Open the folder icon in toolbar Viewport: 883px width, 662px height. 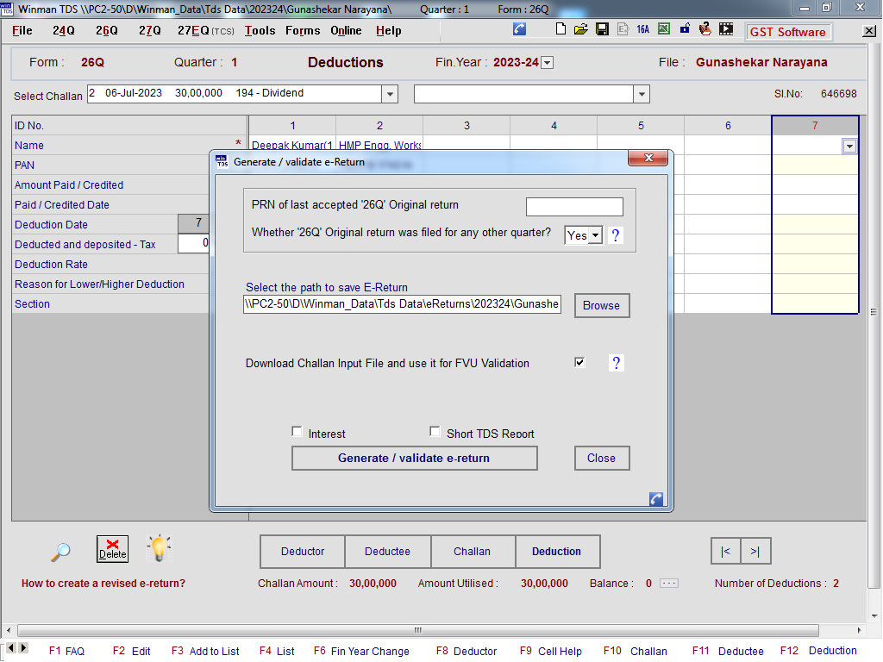pos(581,29)
